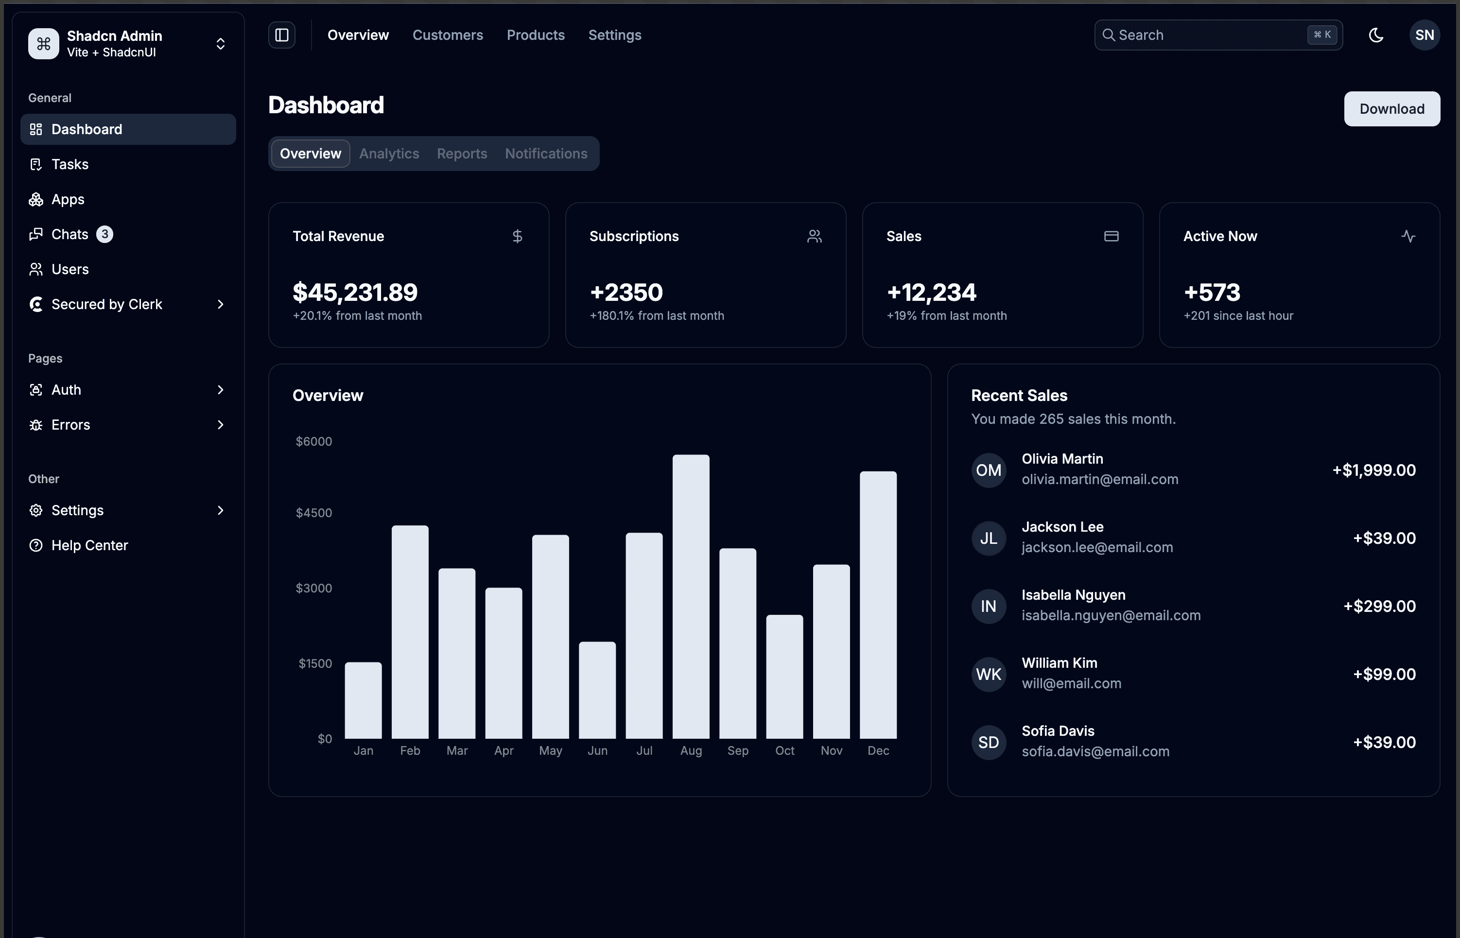
Task: Click the search magnifier icon
Action: click(1109, 35)
